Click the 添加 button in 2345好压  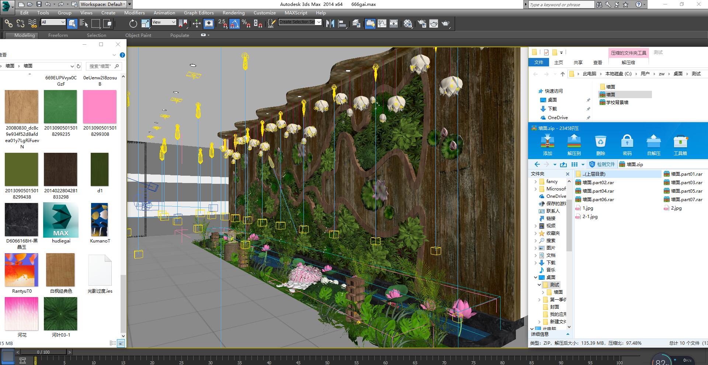[547, 145]
